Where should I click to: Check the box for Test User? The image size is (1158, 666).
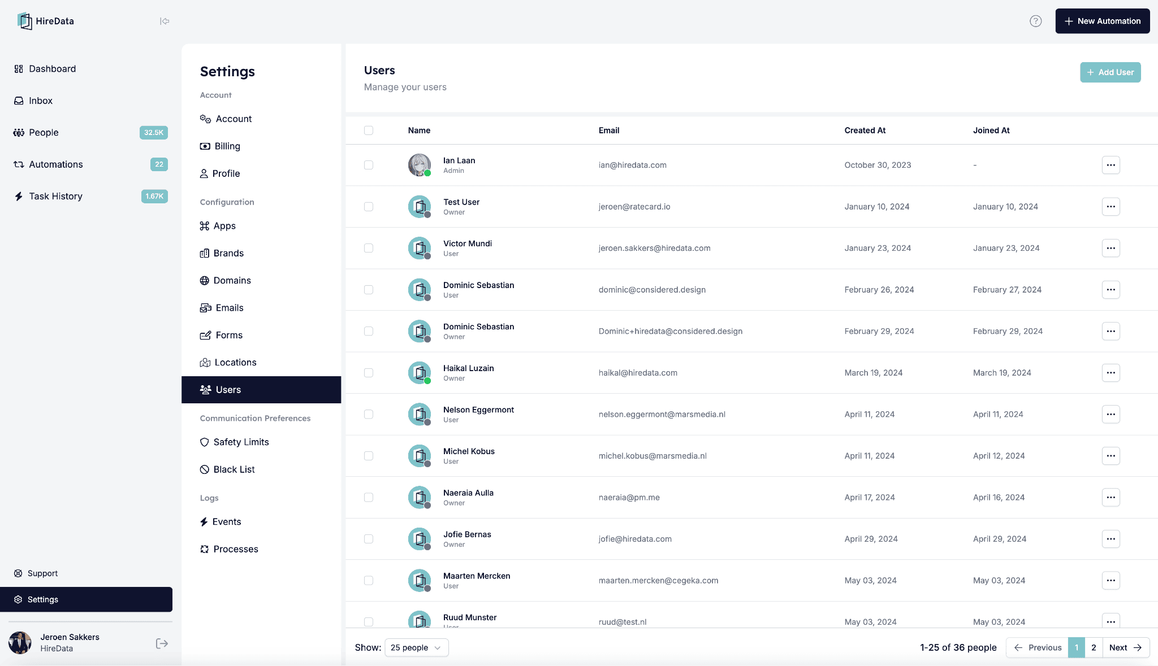pyautogui.click(x=369, y=207)
